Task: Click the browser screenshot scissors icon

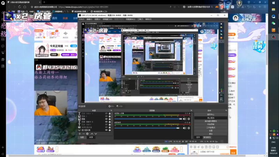Action: (x=243, y=7)
